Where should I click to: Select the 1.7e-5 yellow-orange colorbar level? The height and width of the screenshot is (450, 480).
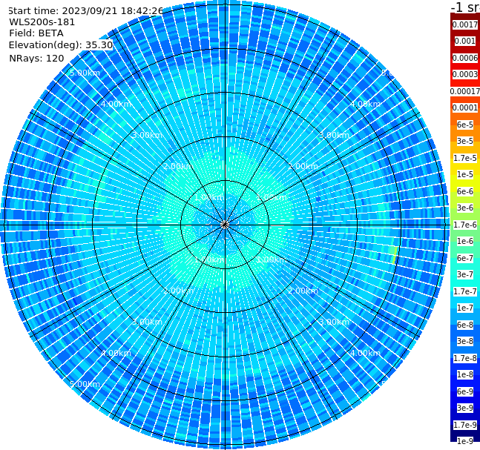coord(465,158)
